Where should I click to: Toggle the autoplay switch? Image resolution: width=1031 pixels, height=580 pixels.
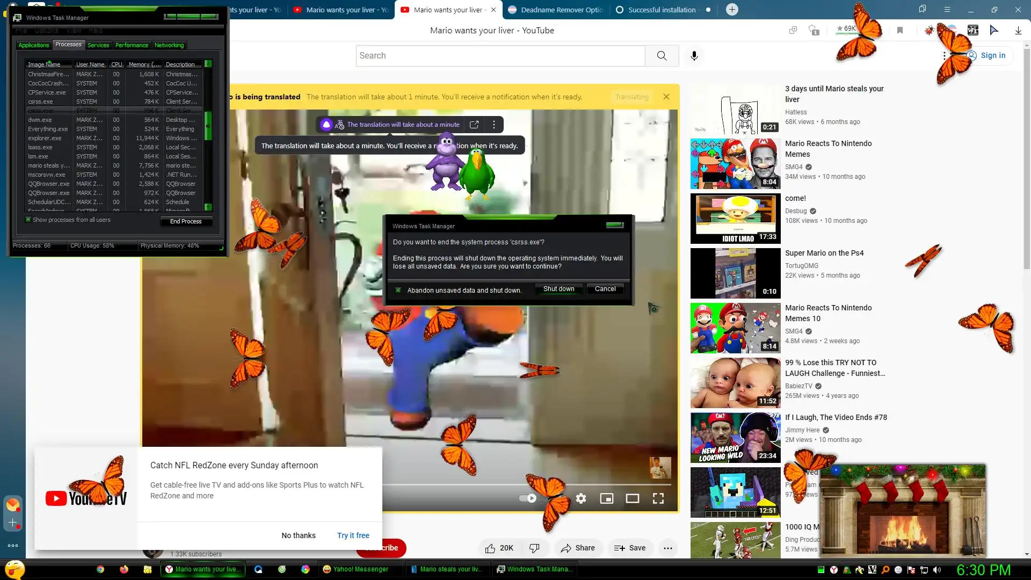point(528,498)
